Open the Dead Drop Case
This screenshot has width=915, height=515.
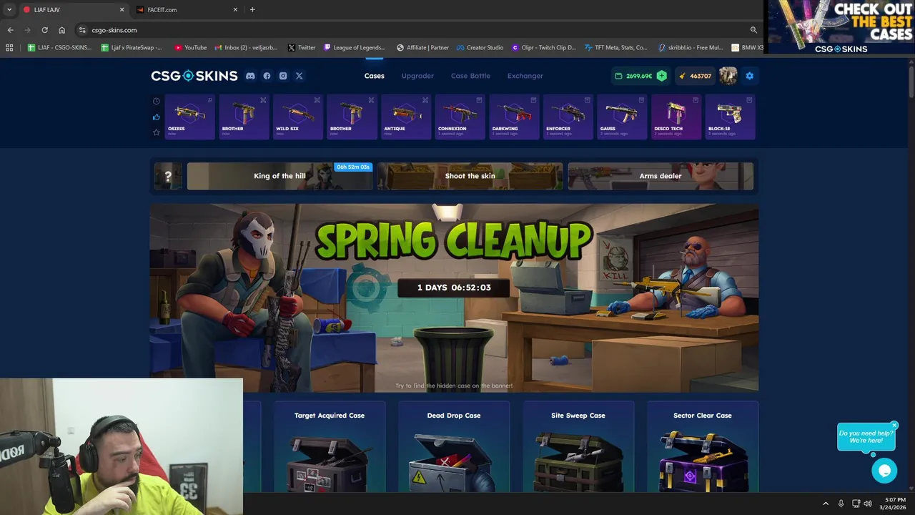[454, 447]
